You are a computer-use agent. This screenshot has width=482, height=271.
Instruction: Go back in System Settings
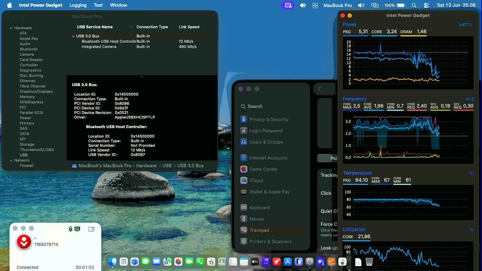coord(319,89)
